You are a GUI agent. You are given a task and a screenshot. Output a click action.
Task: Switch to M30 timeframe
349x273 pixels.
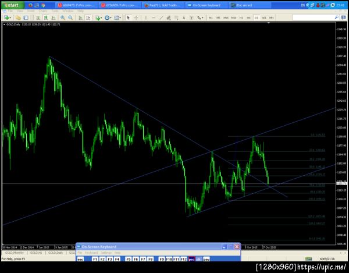pyautogui.click(x=233, y=17)
